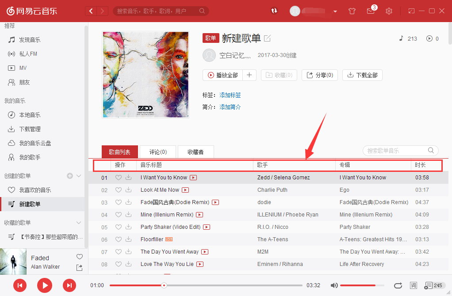Open the skin/theme selector icon
This screenshot has width=452, height=296.
[x=352, y=11]
